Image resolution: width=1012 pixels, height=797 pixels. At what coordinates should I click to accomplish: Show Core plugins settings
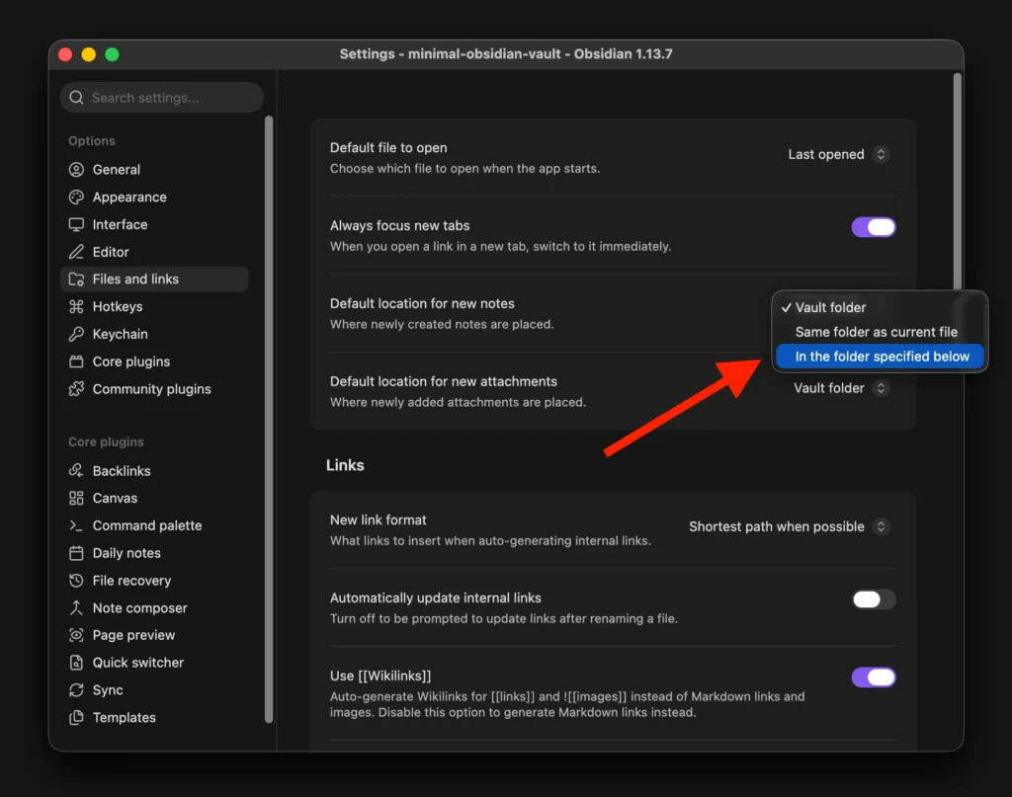154,361
